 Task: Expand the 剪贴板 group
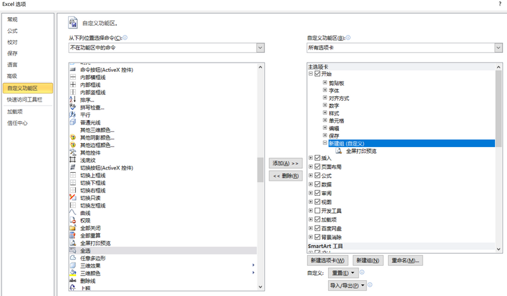(x=325, y=82)
